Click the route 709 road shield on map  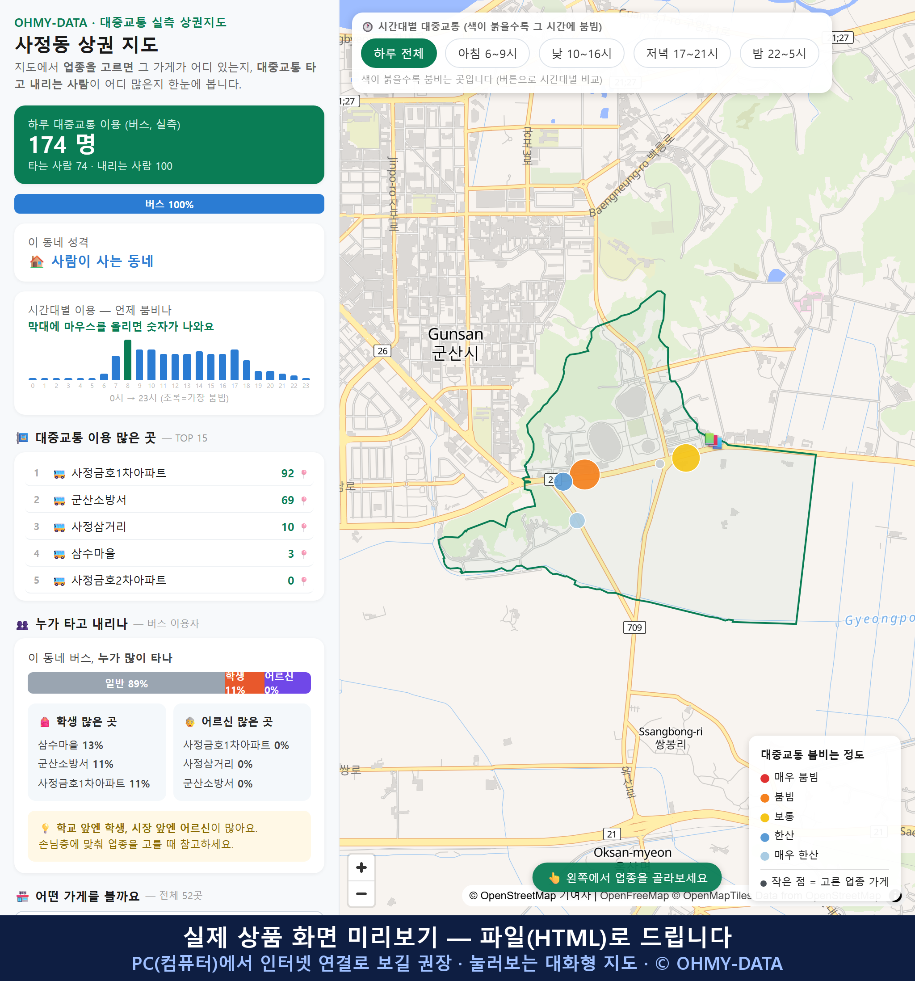pos(634,627)
